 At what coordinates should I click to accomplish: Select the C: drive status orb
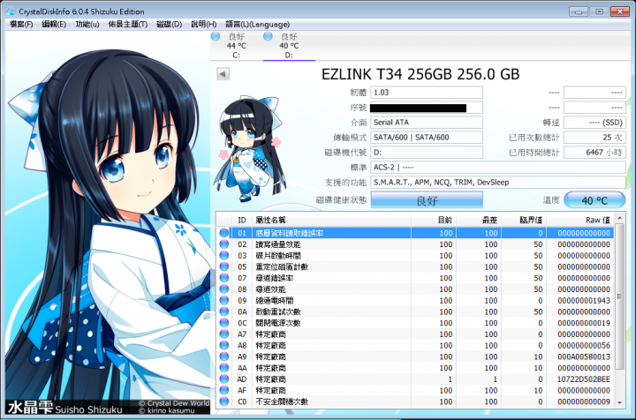(216, 36)
